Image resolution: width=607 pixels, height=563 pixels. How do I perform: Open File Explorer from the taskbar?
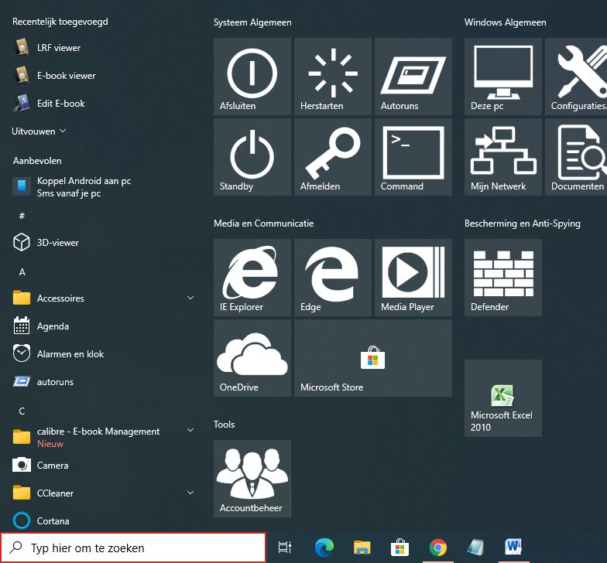coord(362,548)
